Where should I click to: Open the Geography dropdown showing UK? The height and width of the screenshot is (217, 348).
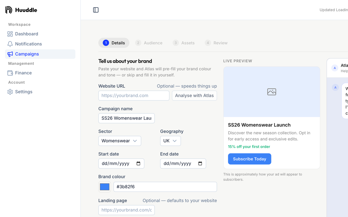pyautogui.click(x=171, y=141)
